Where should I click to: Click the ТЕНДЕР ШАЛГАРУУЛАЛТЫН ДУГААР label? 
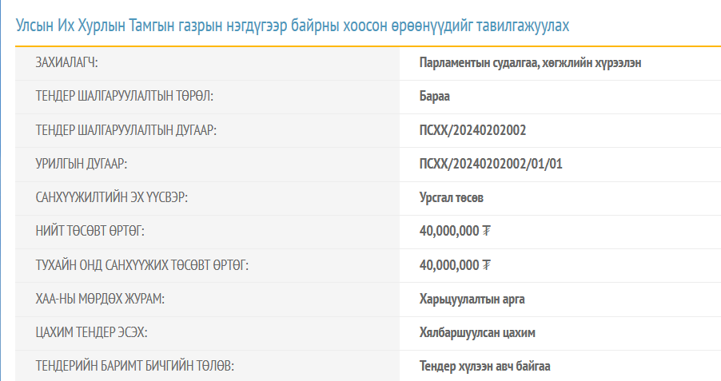coord(126,130)
